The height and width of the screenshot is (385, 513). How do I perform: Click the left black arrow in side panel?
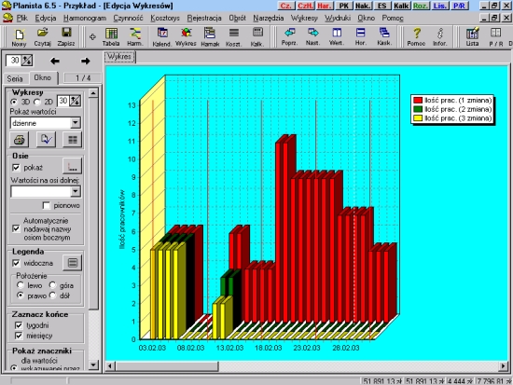[x=55, y=61]
